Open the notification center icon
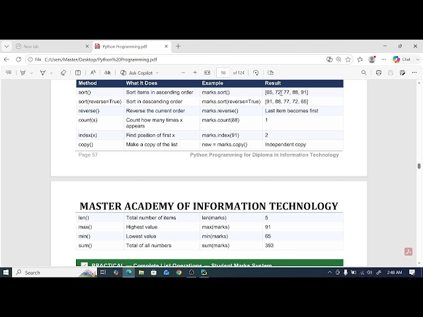423x317 pixels. [412, 273]
